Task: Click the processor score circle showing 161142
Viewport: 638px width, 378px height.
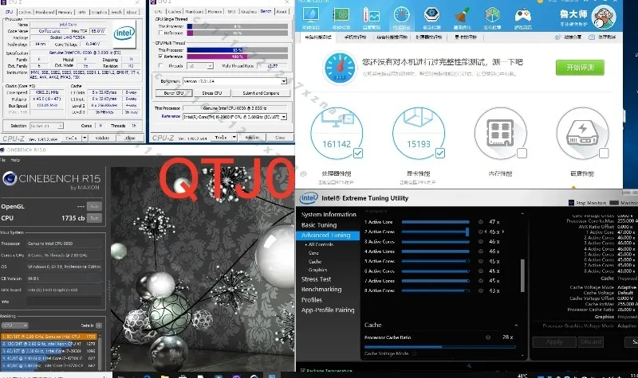Action: point(337,133)
